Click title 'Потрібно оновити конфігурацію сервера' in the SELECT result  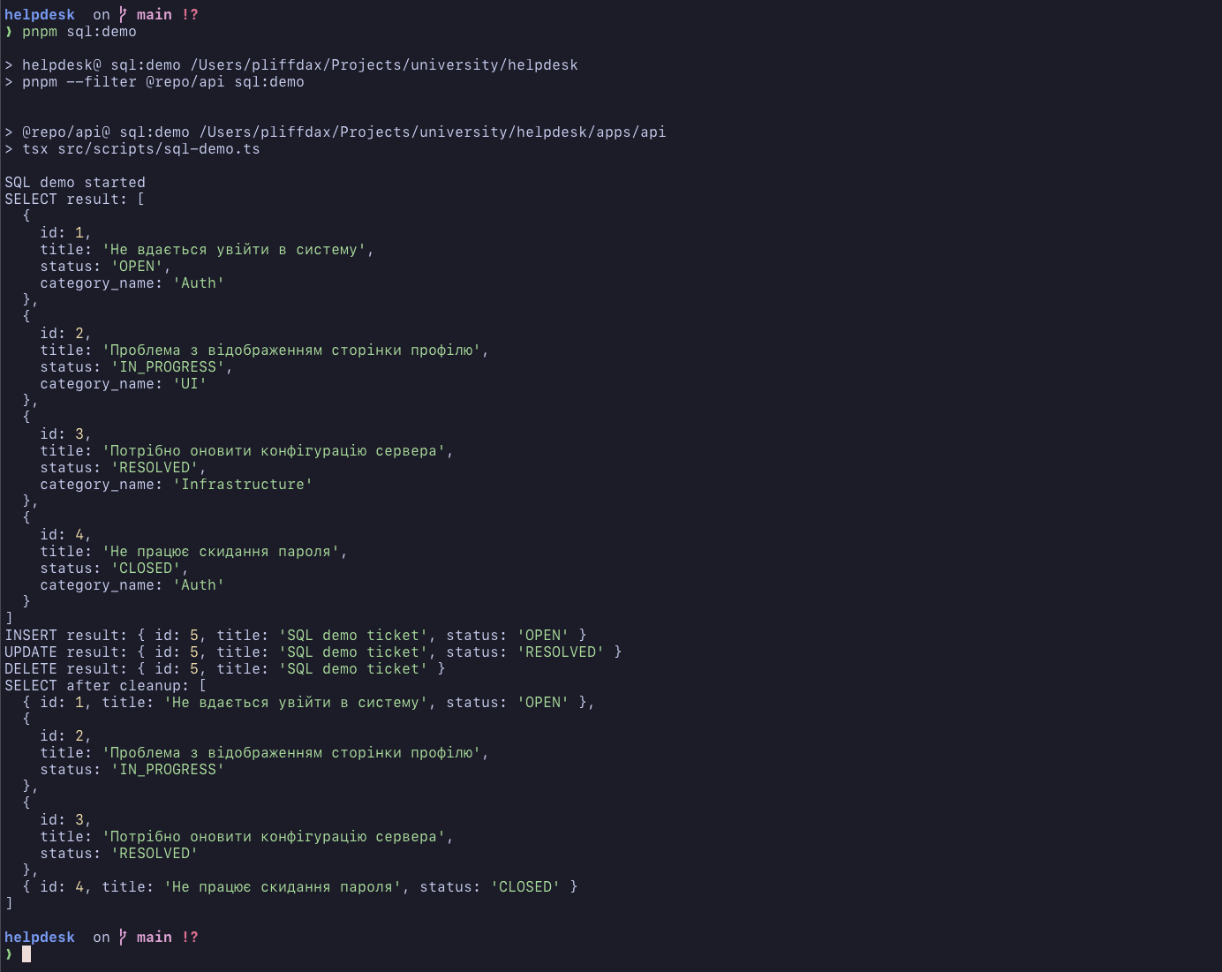pyautogui.click(x=274, y=451)
